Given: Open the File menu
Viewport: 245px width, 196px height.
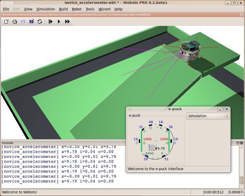Looking at the screenshot, I should (6, 9).
